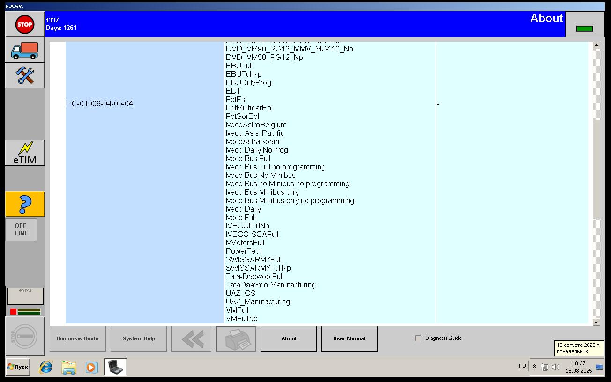Select the Iveco Asia-Pacific entry
Image resolution: width=611 pixels, height=382 pixels.
pyautogui.click(x=255, y=133)
